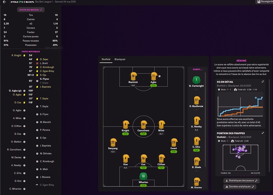Switch to the Blackpool tab

point(120,59)
